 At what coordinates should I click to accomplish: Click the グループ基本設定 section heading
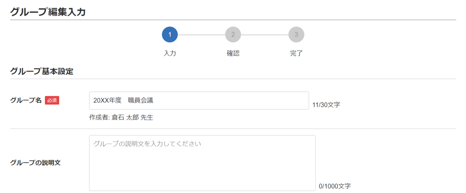42,72
